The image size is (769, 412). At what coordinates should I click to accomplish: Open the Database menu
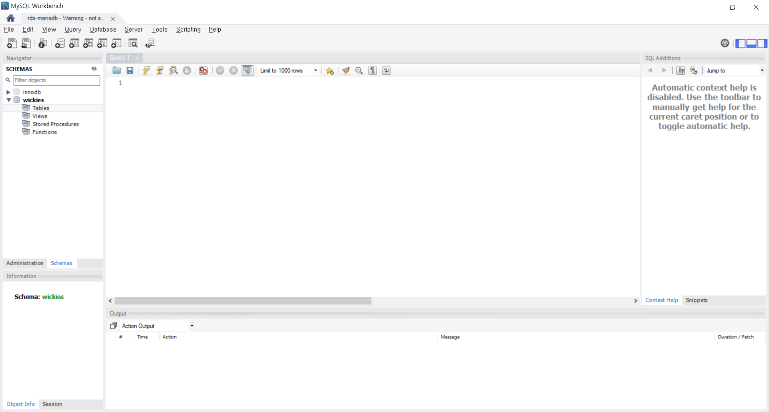coord(103,30)
